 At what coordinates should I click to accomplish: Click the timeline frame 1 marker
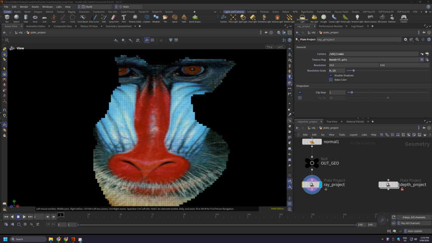tap(61, 215)
